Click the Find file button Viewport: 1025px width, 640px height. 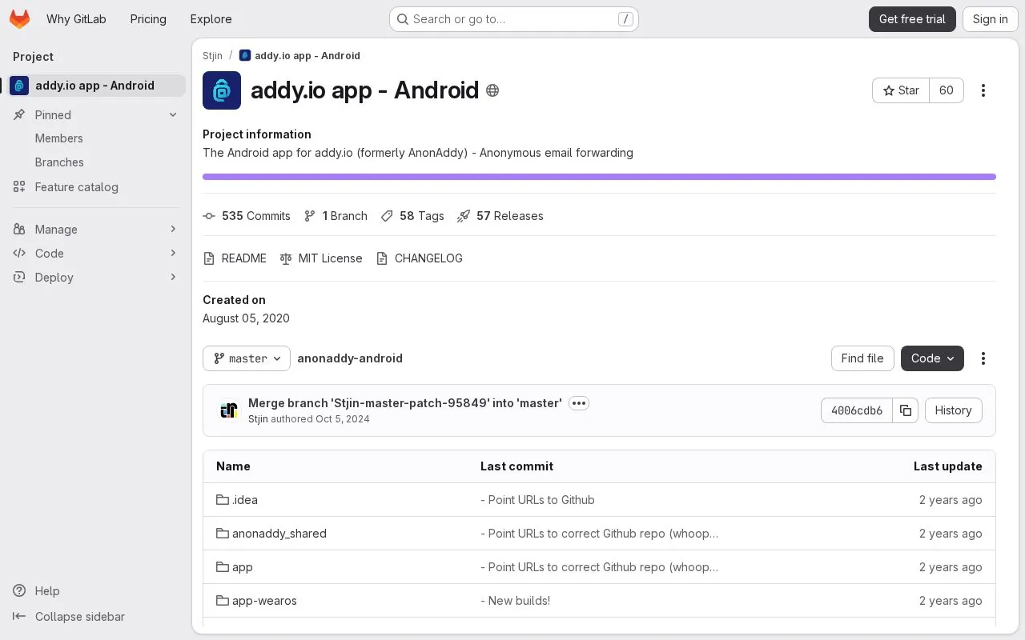tap(862, 358)
